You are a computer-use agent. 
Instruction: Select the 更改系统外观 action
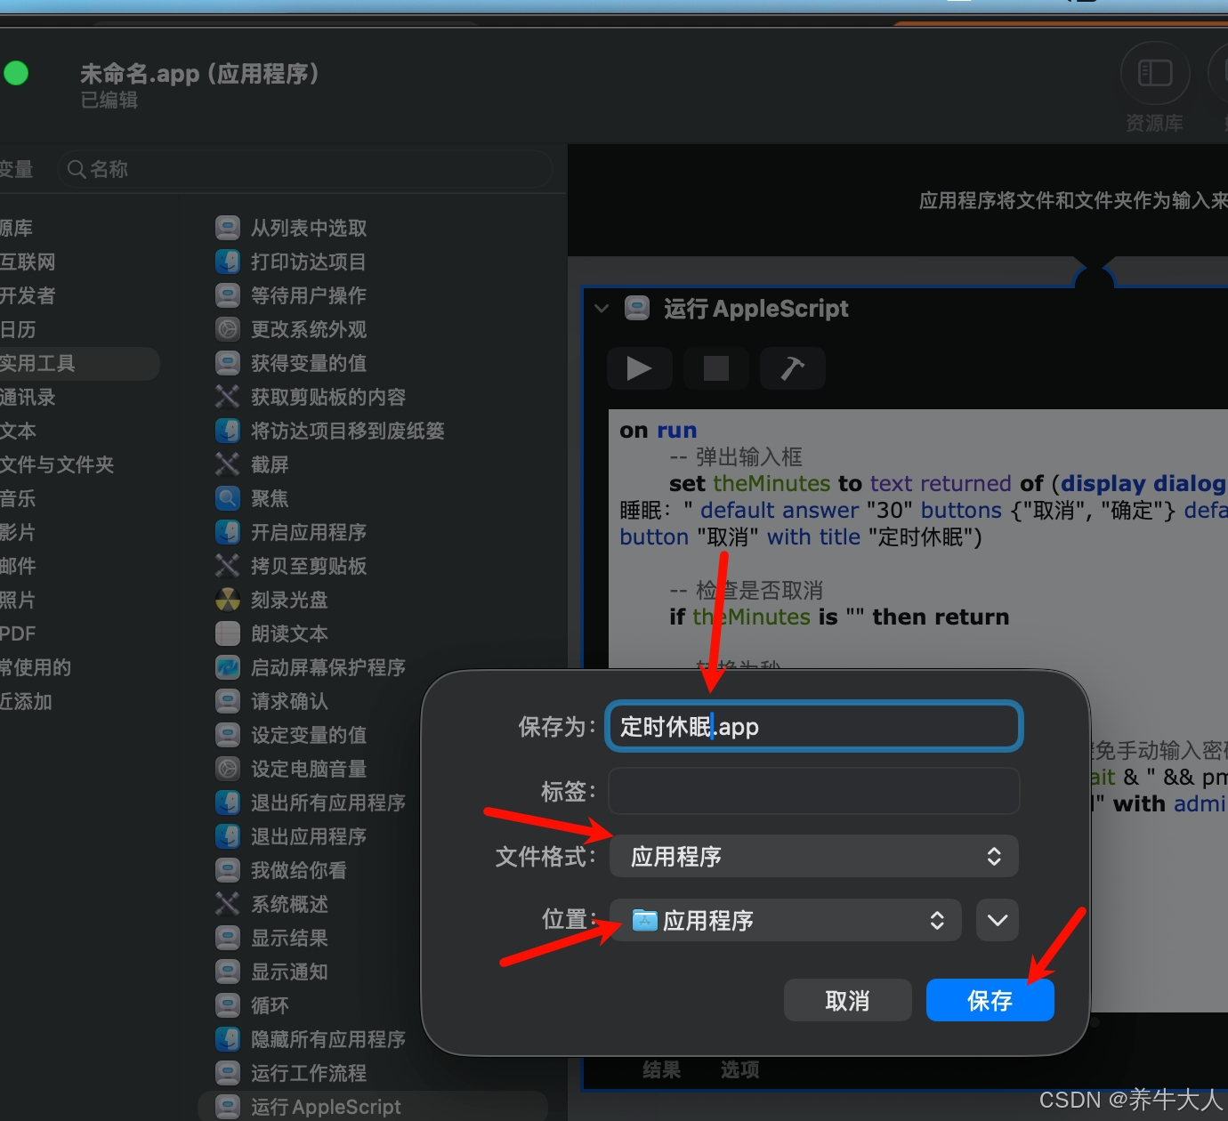click(291, 330)
